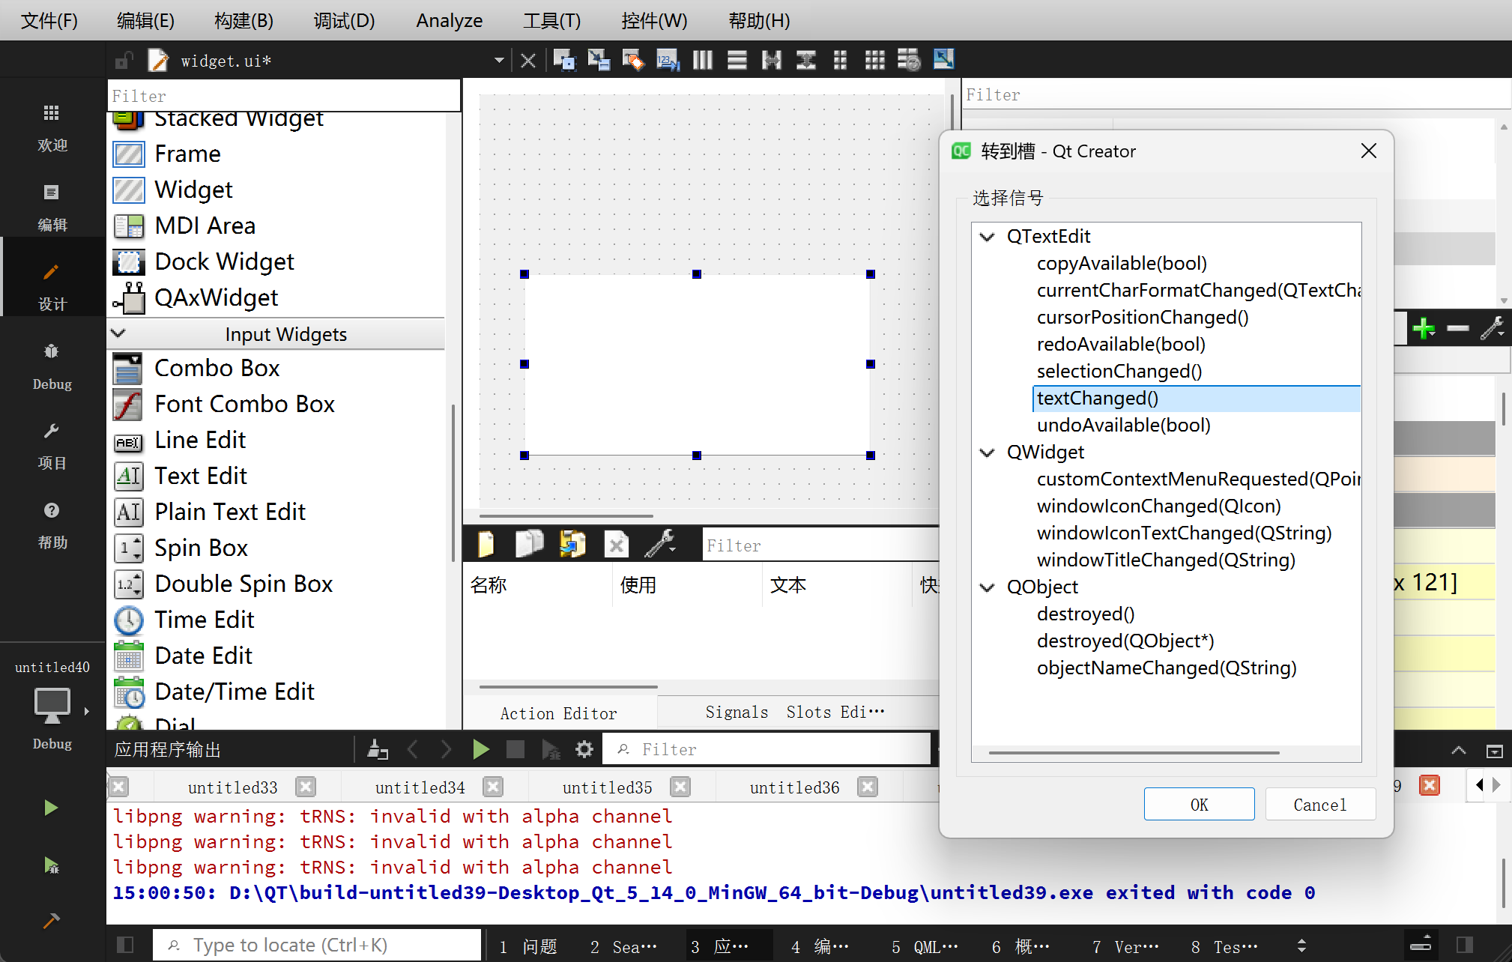Viewport: 1512px width, 962px height.
Task: Click the New action icon in Action Editor
Action: (486, 545)
